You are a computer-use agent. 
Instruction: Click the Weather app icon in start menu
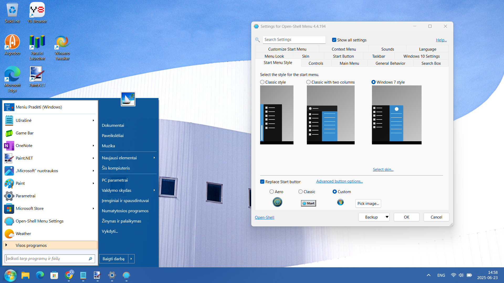coord(9,234)
